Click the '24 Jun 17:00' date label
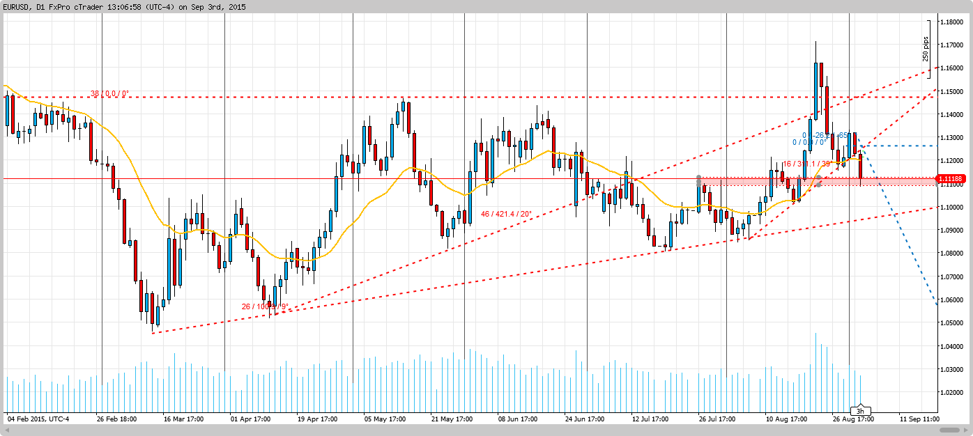973x436 pixels. pyautogui.click(x=585, y=420)
